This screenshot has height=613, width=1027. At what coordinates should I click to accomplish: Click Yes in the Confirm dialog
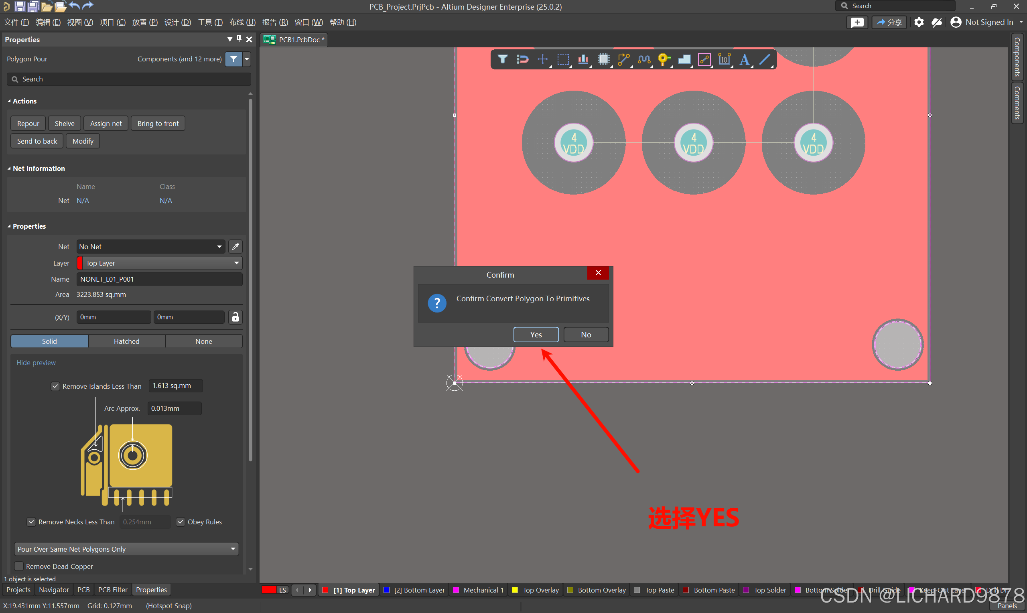536,335
